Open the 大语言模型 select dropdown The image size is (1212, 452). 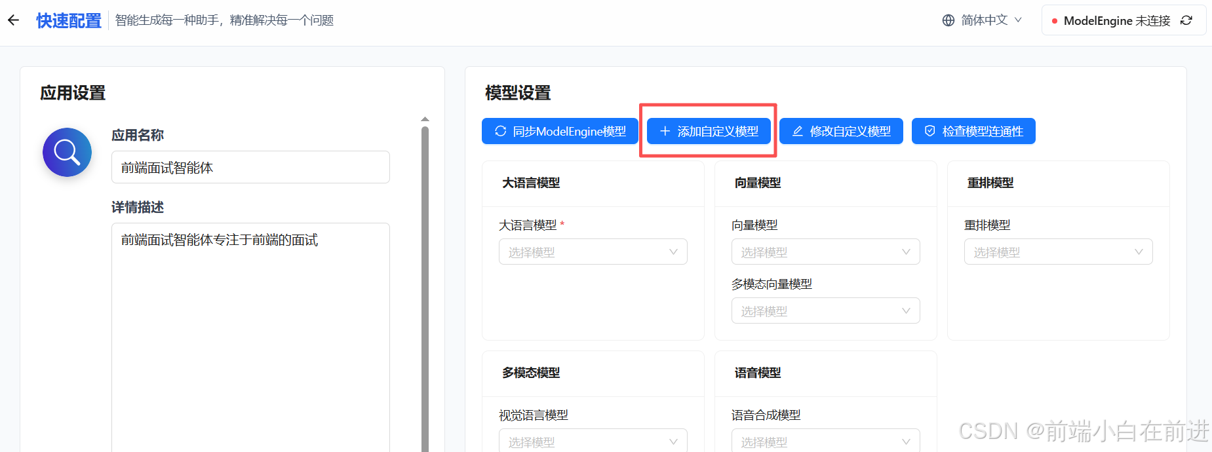tap(593, 252)
